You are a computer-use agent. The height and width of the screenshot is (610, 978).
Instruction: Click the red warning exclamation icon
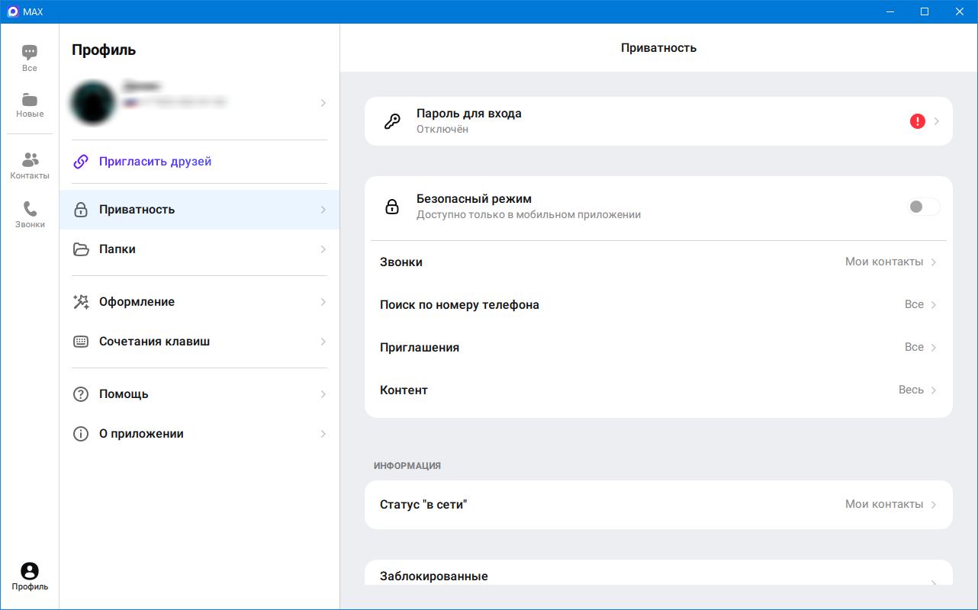tap(917, 121)
